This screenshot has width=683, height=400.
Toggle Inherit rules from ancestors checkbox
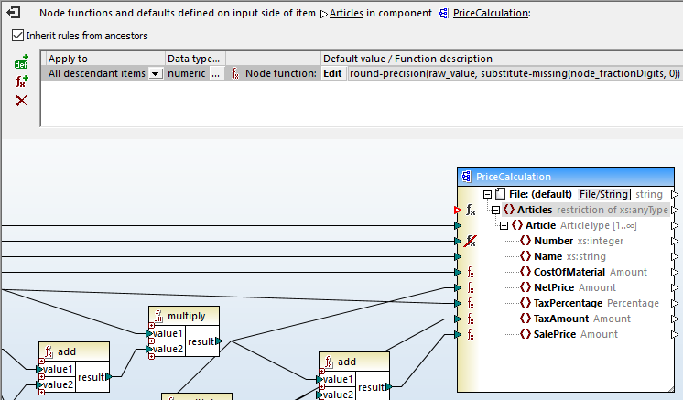17,36
